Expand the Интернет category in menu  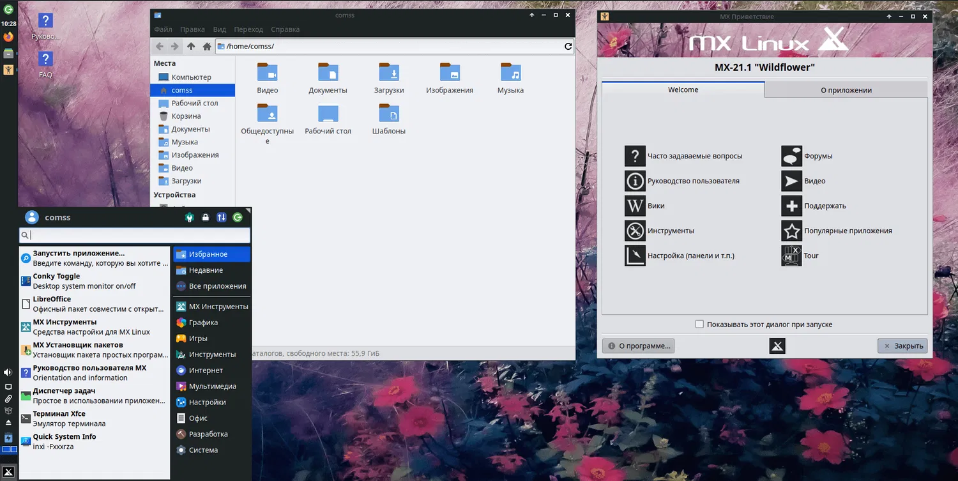[206, 370]
